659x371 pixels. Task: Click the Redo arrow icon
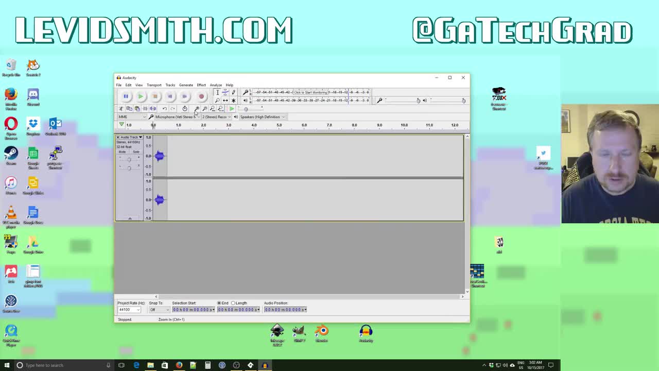pyautogui.click(x=172, y=109)
